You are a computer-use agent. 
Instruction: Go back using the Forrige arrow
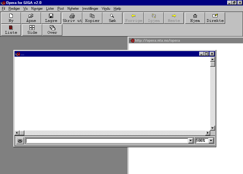(x=133, y=18)
